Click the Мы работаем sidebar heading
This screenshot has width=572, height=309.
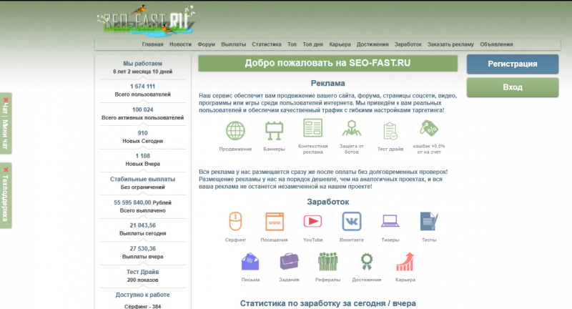click(x=142, y=64)
